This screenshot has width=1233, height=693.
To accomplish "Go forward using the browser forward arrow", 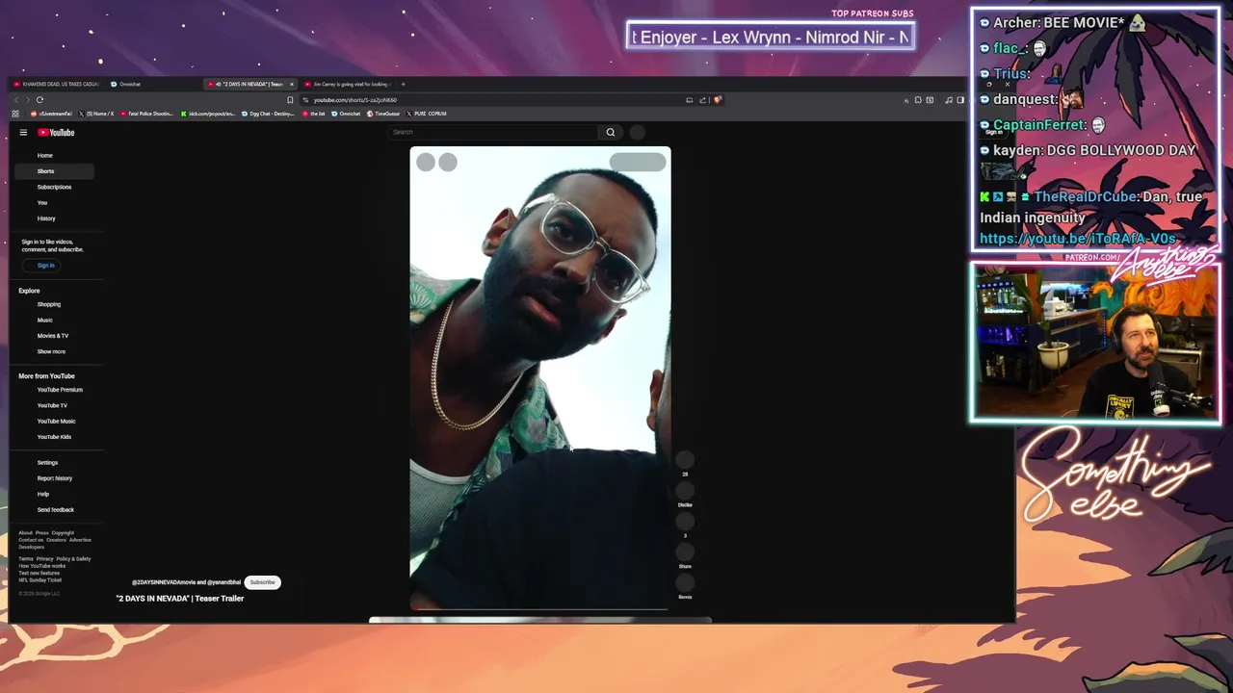I will (x=28, y=100).
